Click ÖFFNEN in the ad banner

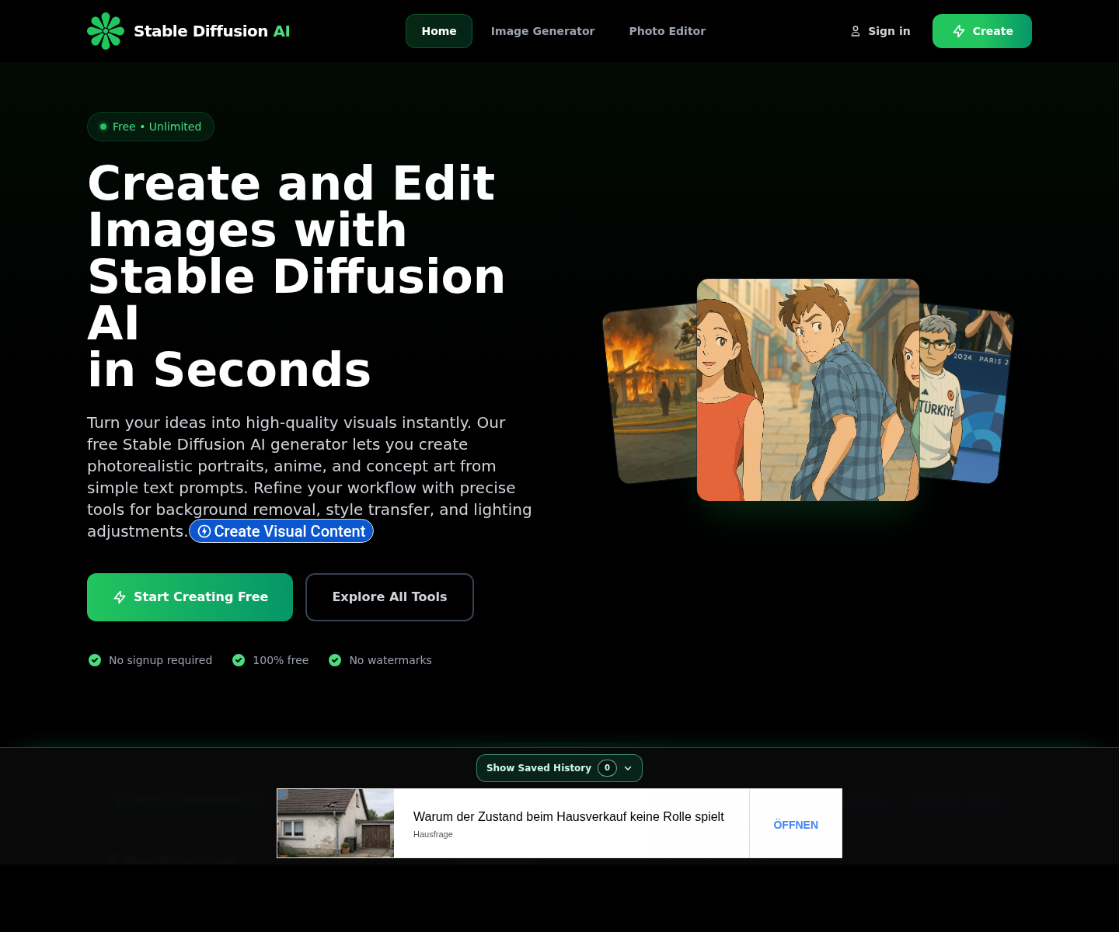coord(795,824)
